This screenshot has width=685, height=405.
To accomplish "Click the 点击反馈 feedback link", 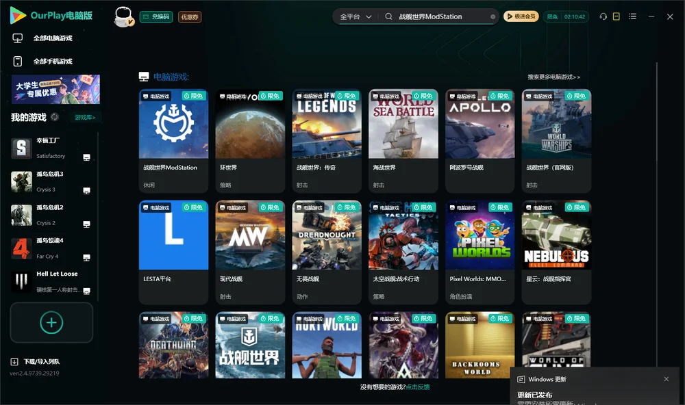I will tap(418, 387).
